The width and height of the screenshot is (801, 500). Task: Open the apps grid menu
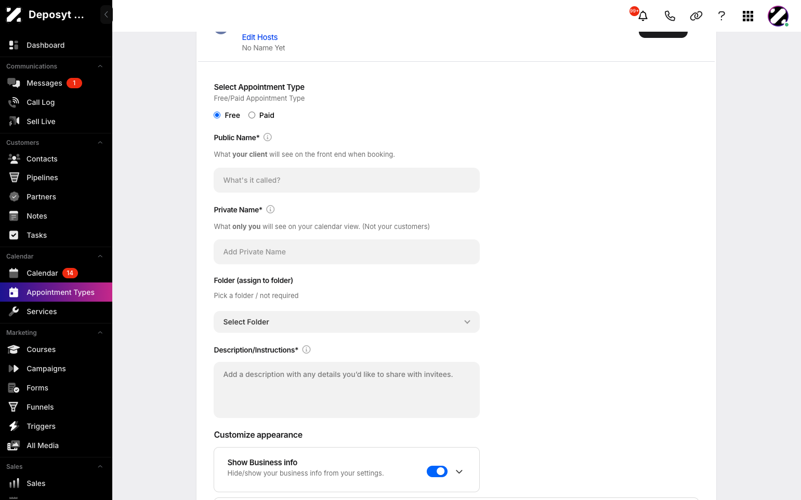[x=748, y=16]
